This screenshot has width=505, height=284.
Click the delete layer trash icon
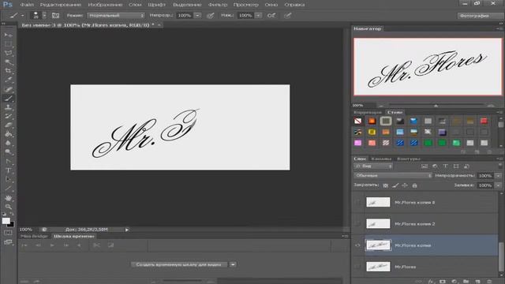pyautogui.click(x=489, y=282)
